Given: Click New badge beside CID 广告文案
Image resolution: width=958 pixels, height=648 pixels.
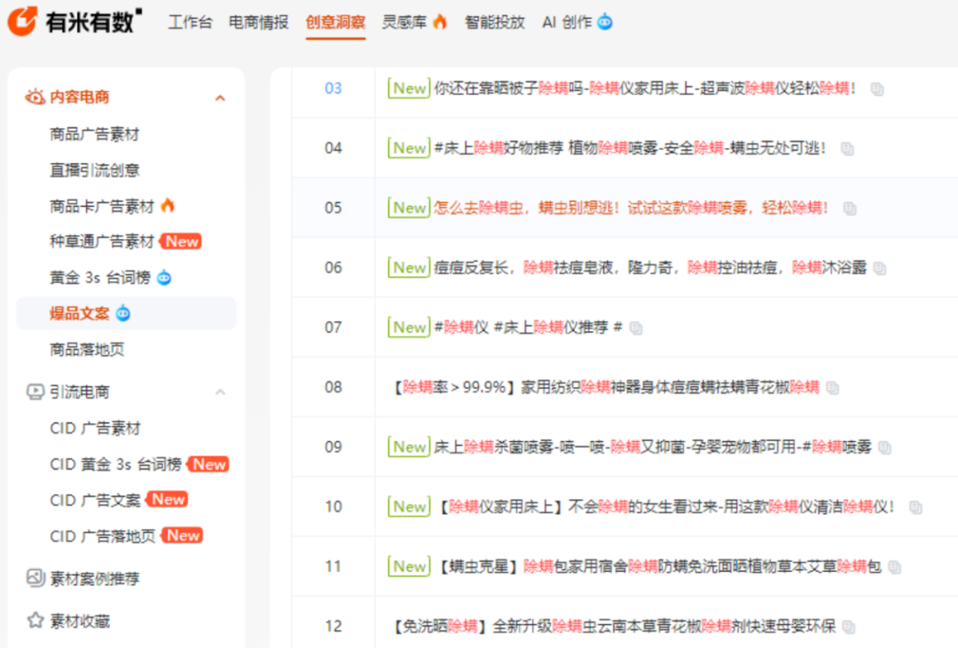Looking at the screenshot, I should pos(168,500).
